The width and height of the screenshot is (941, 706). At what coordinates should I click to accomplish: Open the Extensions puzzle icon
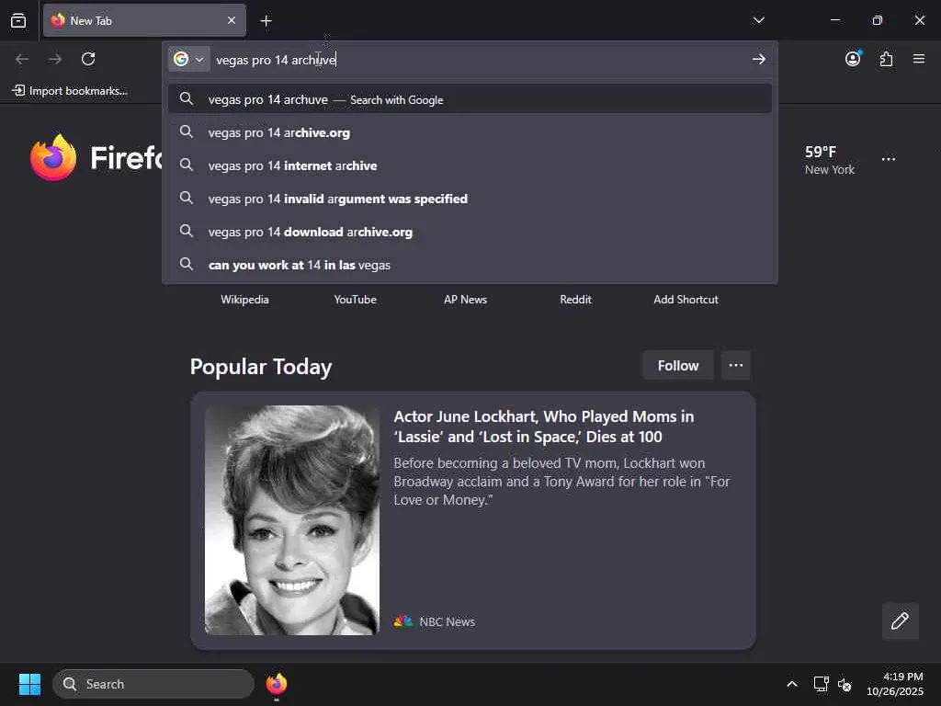coord(886,59)
